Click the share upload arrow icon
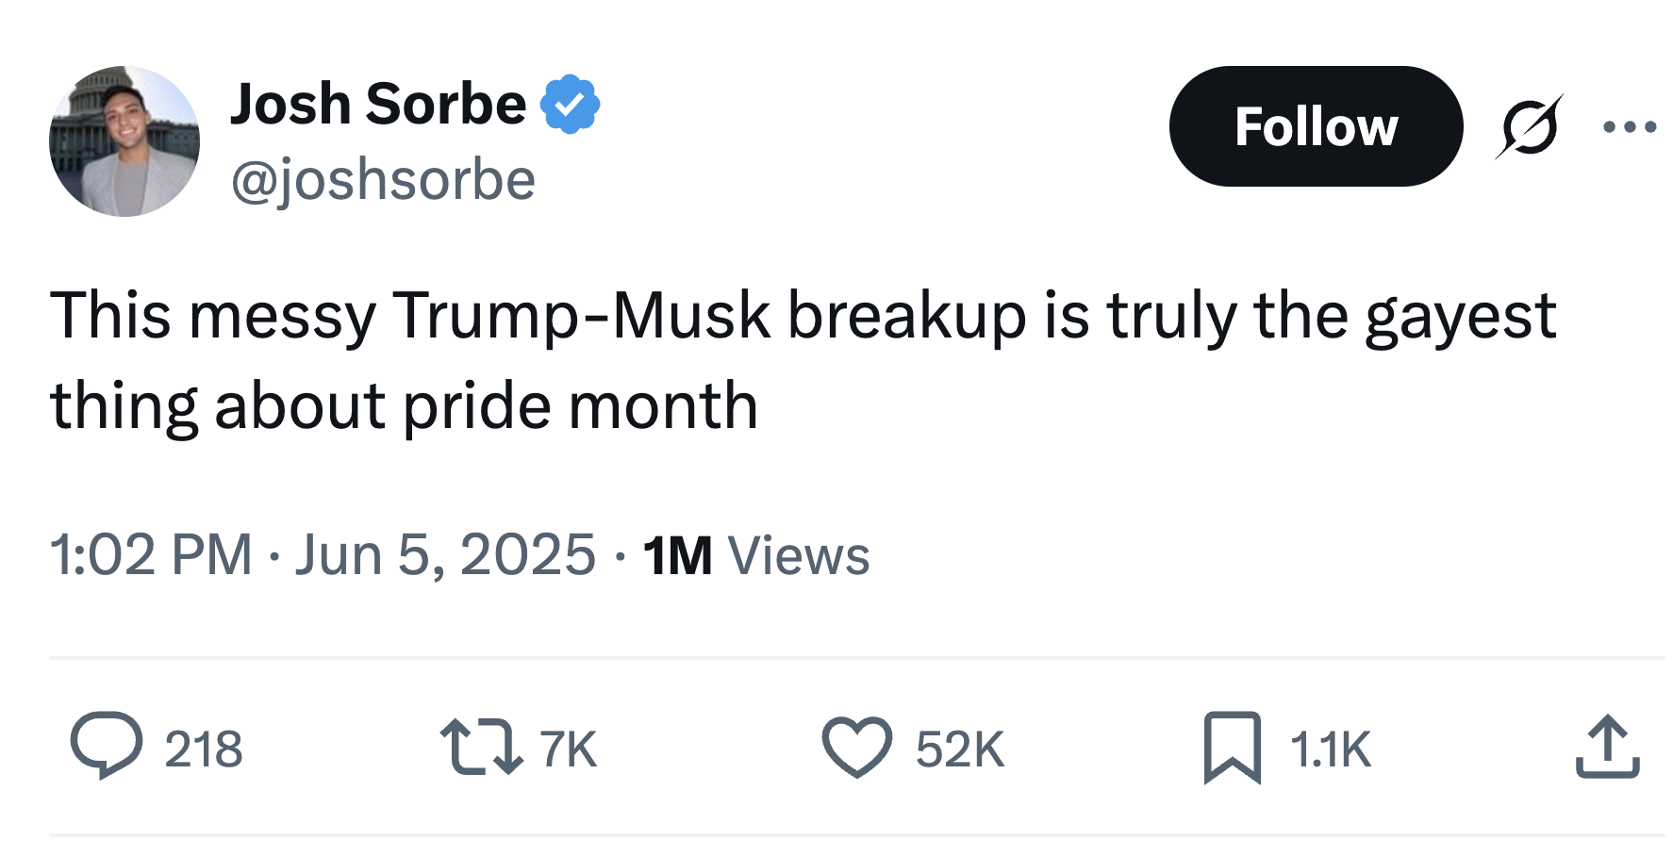The height and width of the screenshot is (856, 1673). (x=1608, y=748)
